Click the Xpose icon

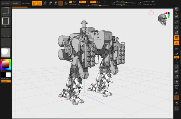pyautogui.click(x=176, y=108)
